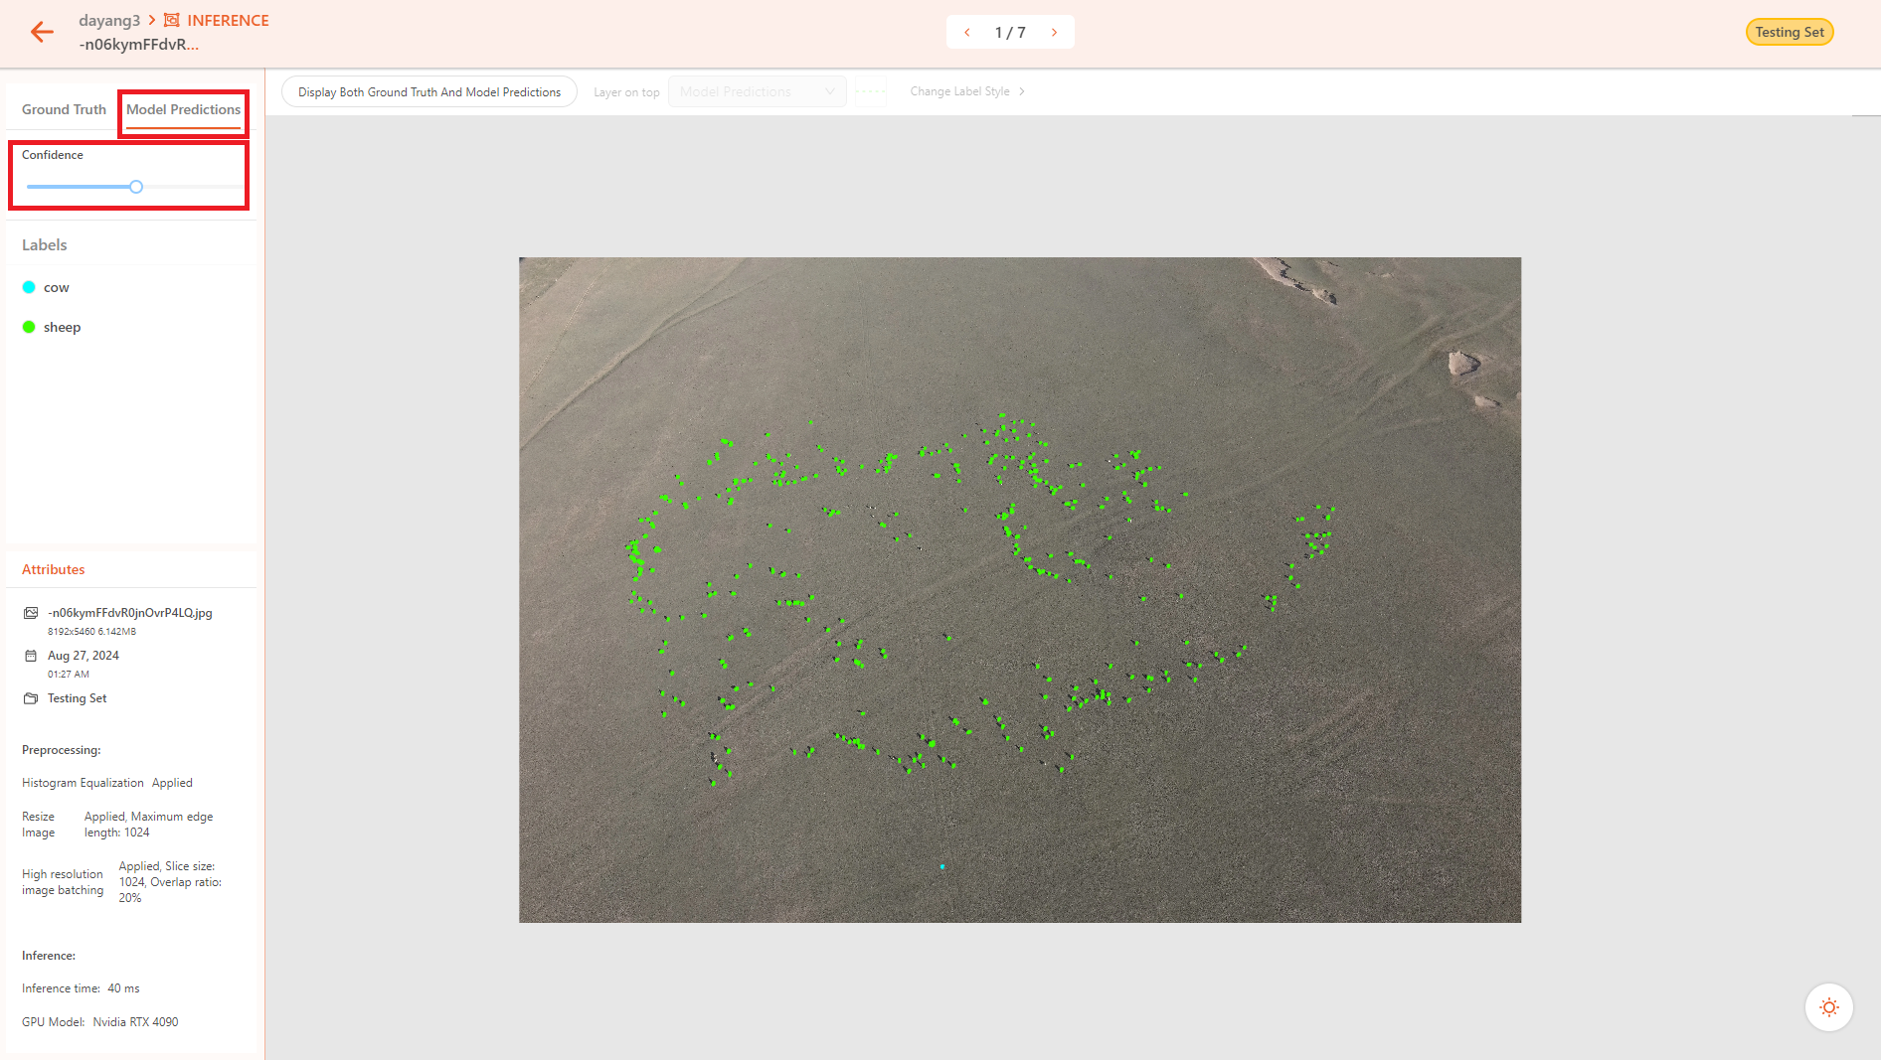Click the INFERENCE breadcrumb icon

(x=172, y=20)
